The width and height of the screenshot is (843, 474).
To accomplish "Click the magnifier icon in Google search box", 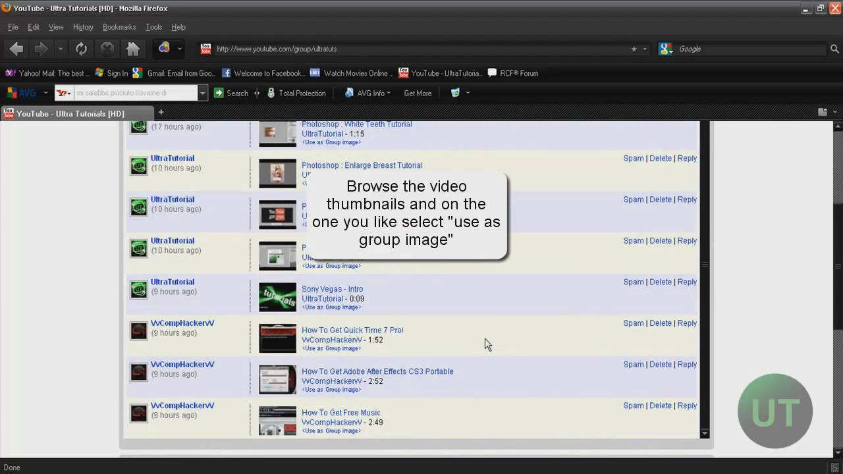I will [834, 49].
